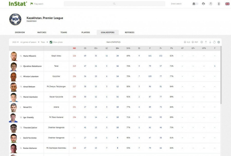Open the cloud download icon in header
231x156 pixels.
tap(204, 4)
